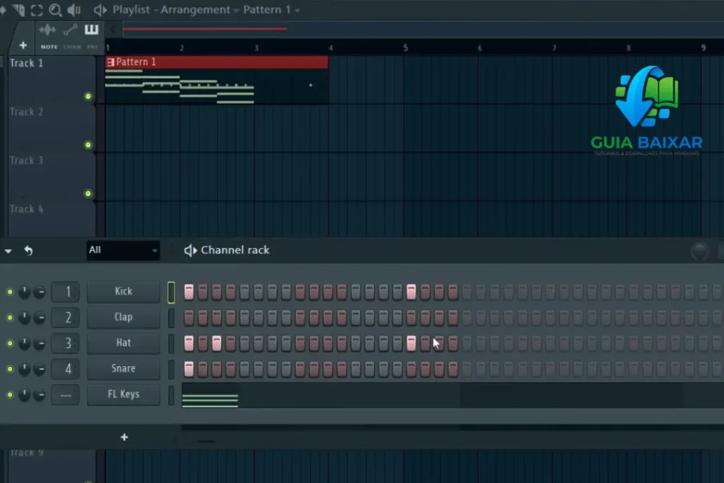Toggle the third step of the Hat row
Screen dimensions: 724x483
click(x=216, y=344)
